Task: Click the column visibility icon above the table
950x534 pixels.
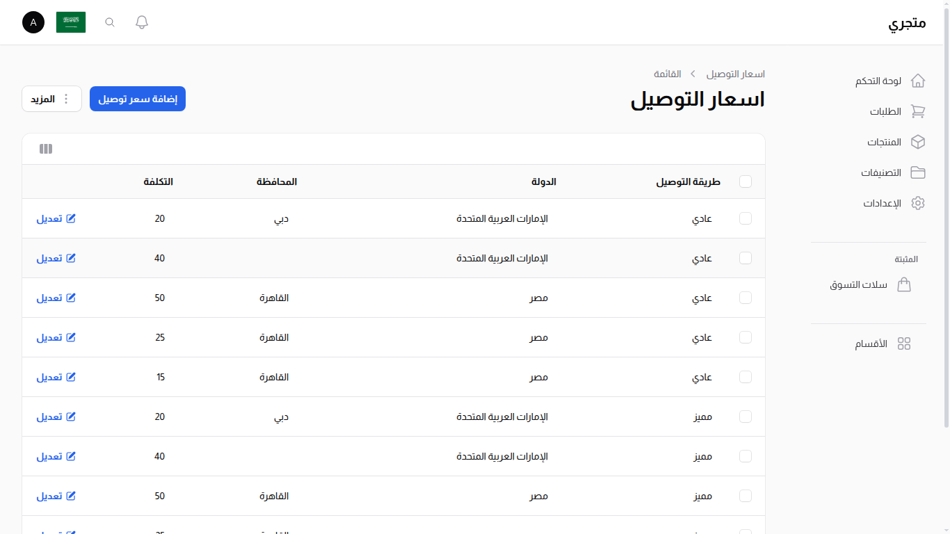Action: [x=45, y=149]
